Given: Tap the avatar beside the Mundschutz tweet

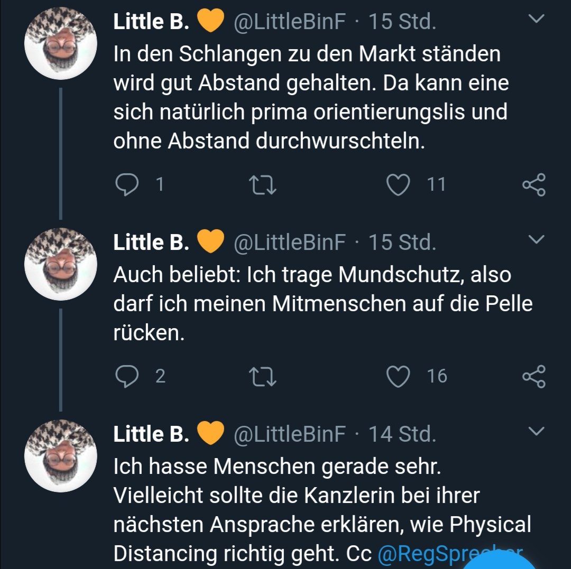Looking at the screenshot, I should pos(61,264).
